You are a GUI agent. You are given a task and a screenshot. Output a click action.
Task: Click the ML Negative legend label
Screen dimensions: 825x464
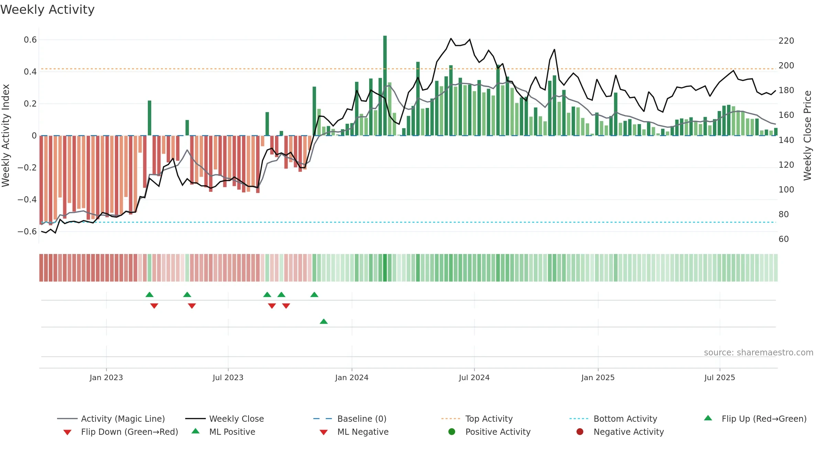click(363, 432)
